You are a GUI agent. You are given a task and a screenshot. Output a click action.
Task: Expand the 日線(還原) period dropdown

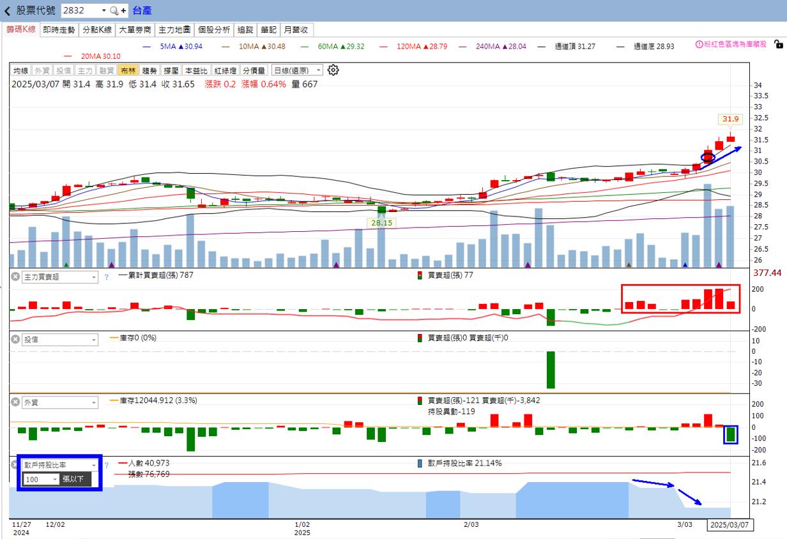click(297, 71)
